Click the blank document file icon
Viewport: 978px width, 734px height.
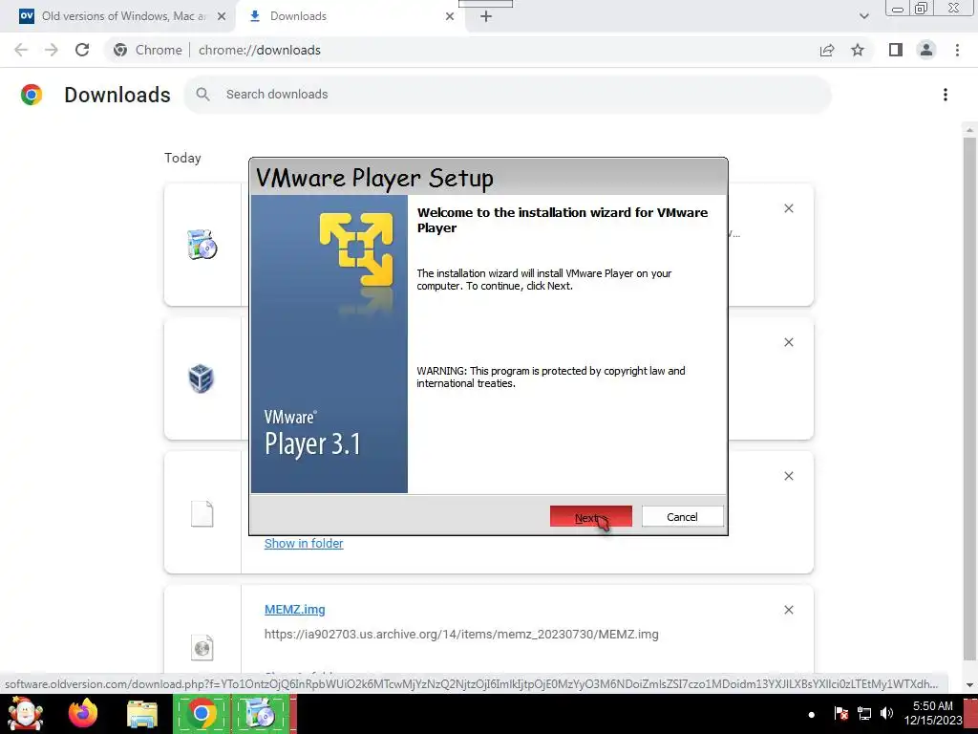202,513
